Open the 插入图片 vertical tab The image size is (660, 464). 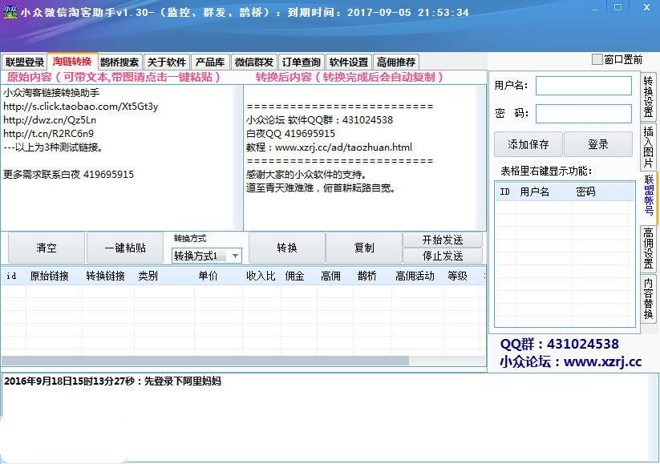648,147
